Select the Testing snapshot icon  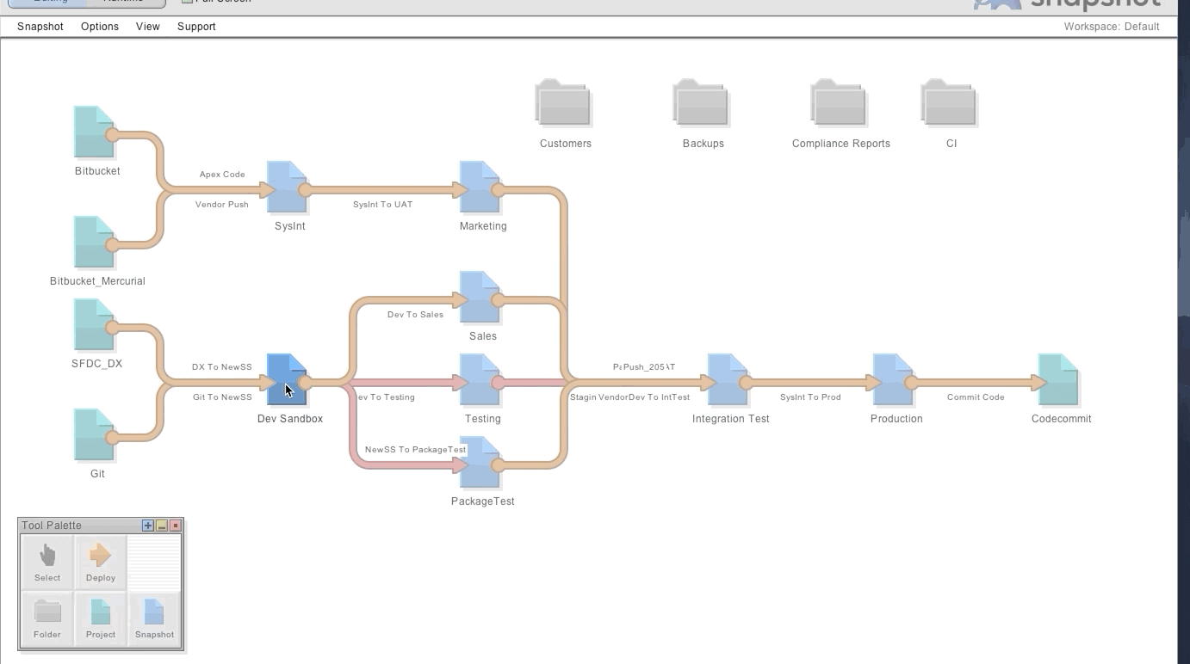click(480, 380)
